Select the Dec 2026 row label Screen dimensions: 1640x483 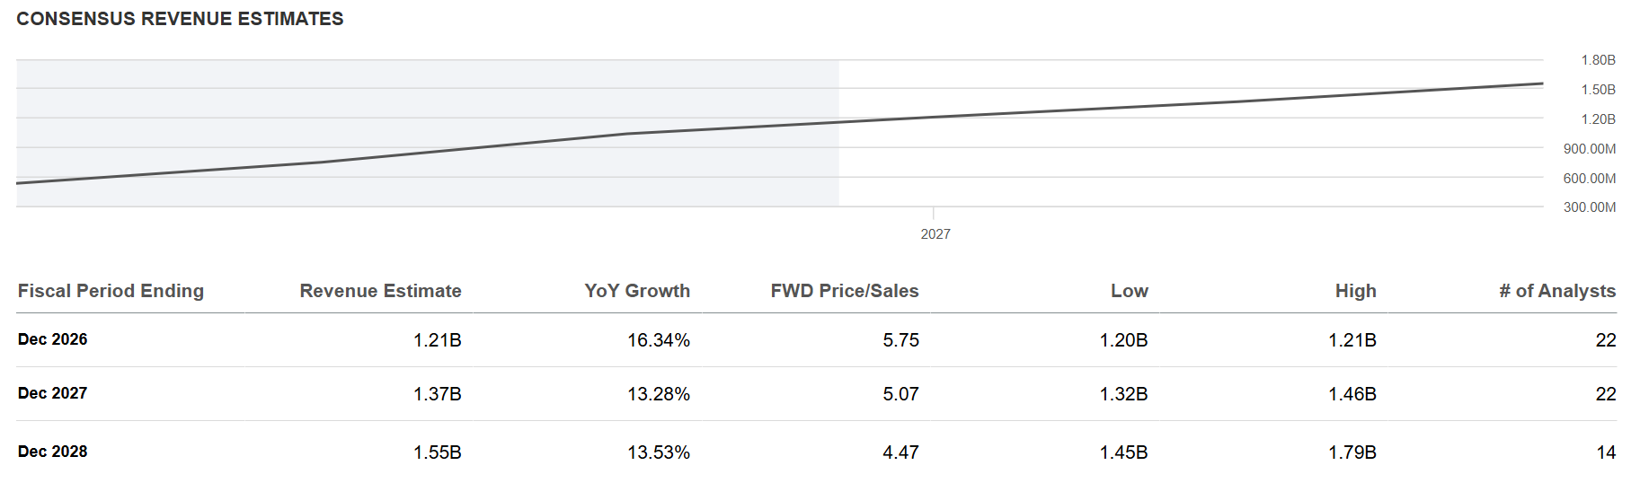(53, 339)
